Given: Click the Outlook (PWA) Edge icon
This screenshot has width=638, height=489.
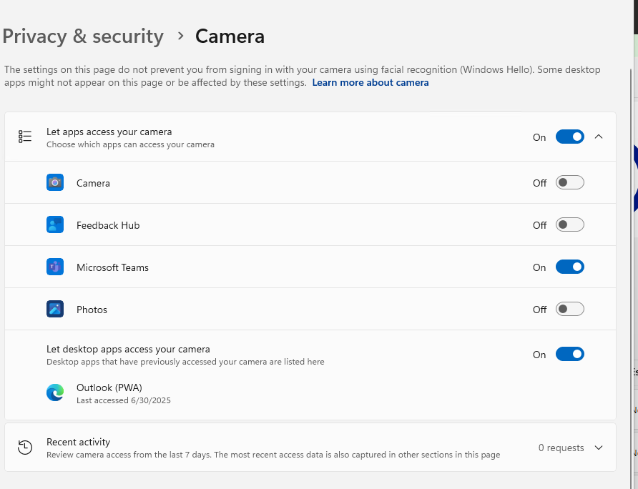Looking at the screenshot, I should [x=55, y=392].
